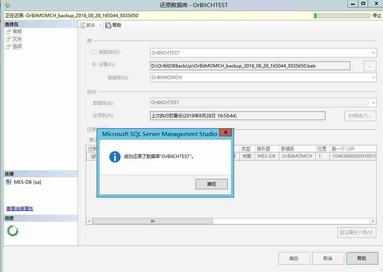Click the backup device path field
This screenshot has width=383, height=272.
(x=250, y=66)
